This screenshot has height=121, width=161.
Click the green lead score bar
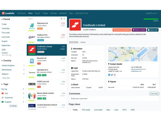coord(151,19)
